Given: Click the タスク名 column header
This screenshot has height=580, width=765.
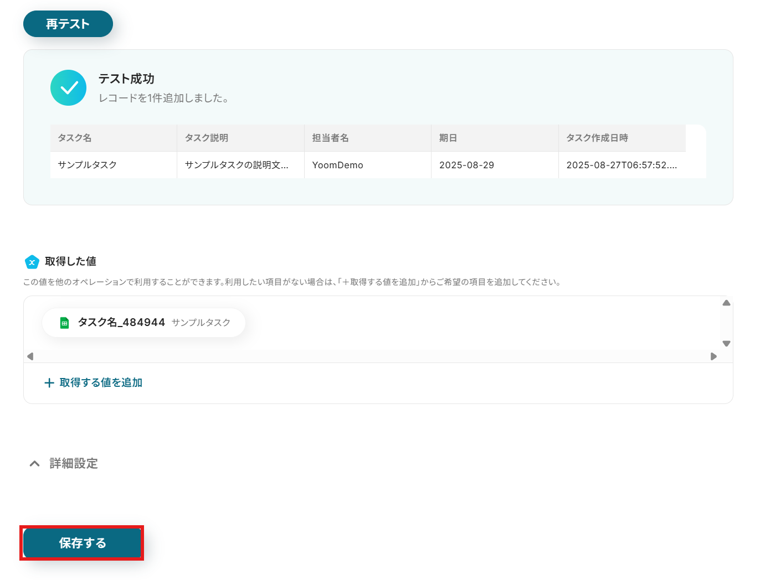Looking at the screenshot, I should pyautogui.click(x=114, y=138).
